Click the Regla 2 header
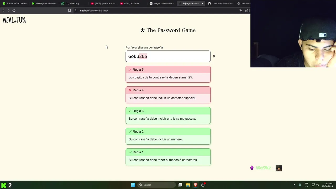 (x=168, y=132)
